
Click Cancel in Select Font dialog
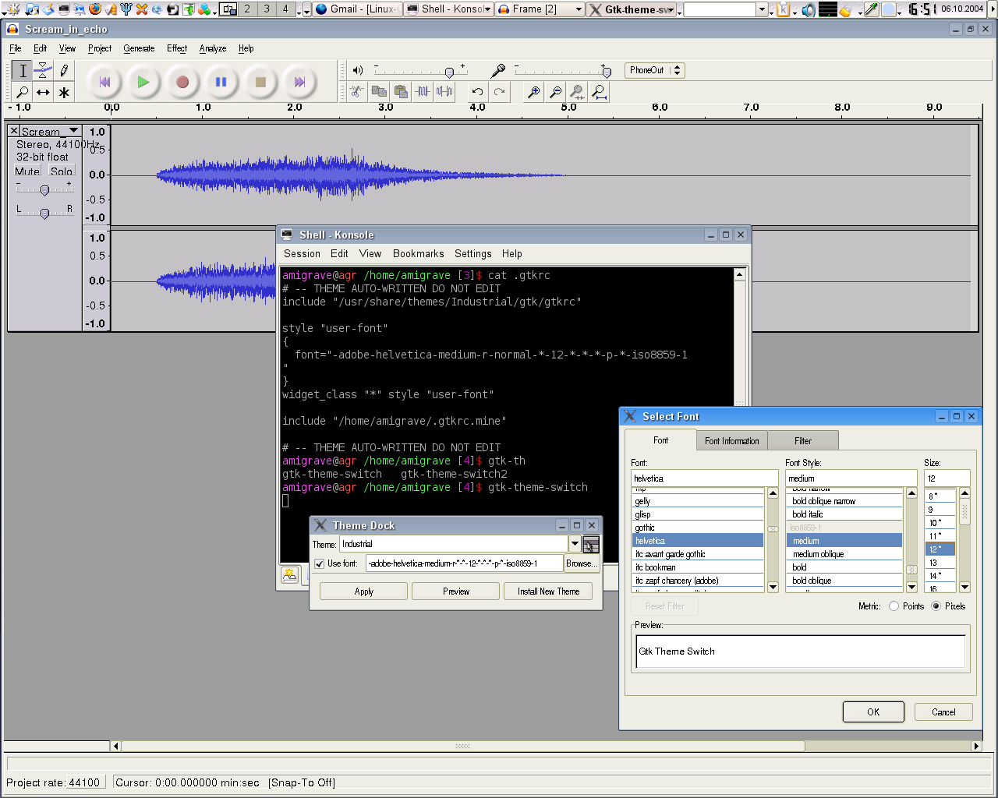click(943, 712)
